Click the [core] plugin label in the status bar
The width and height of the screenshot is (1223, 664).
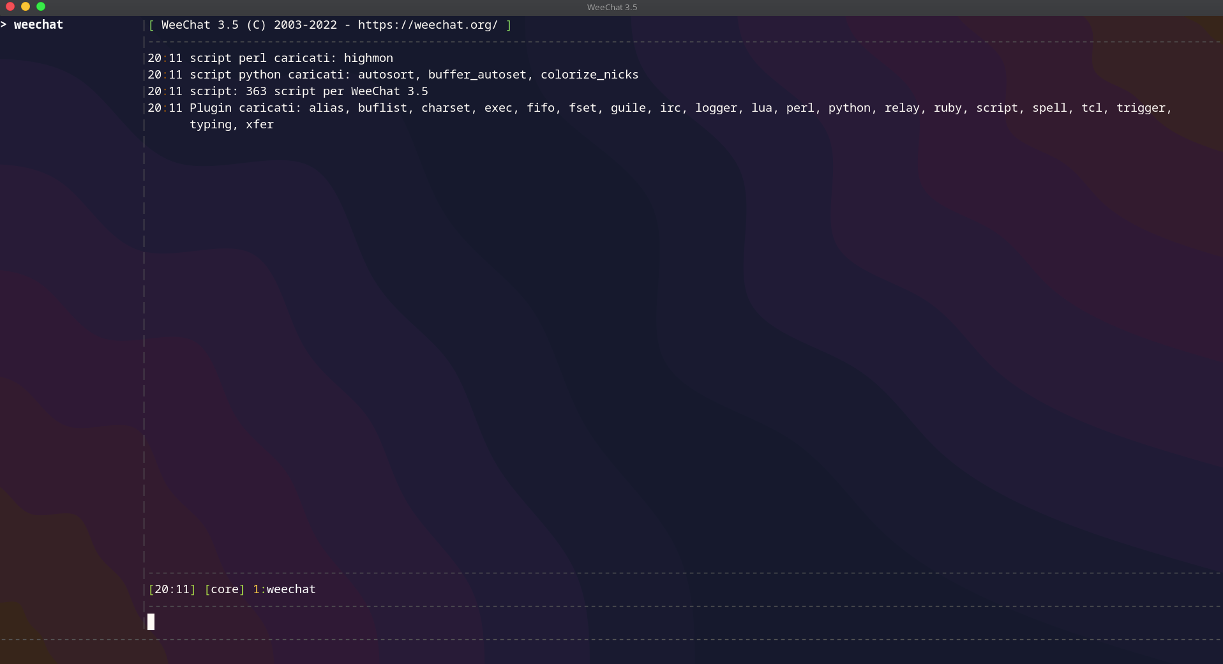pyautogui.click(x=225, y=589)
